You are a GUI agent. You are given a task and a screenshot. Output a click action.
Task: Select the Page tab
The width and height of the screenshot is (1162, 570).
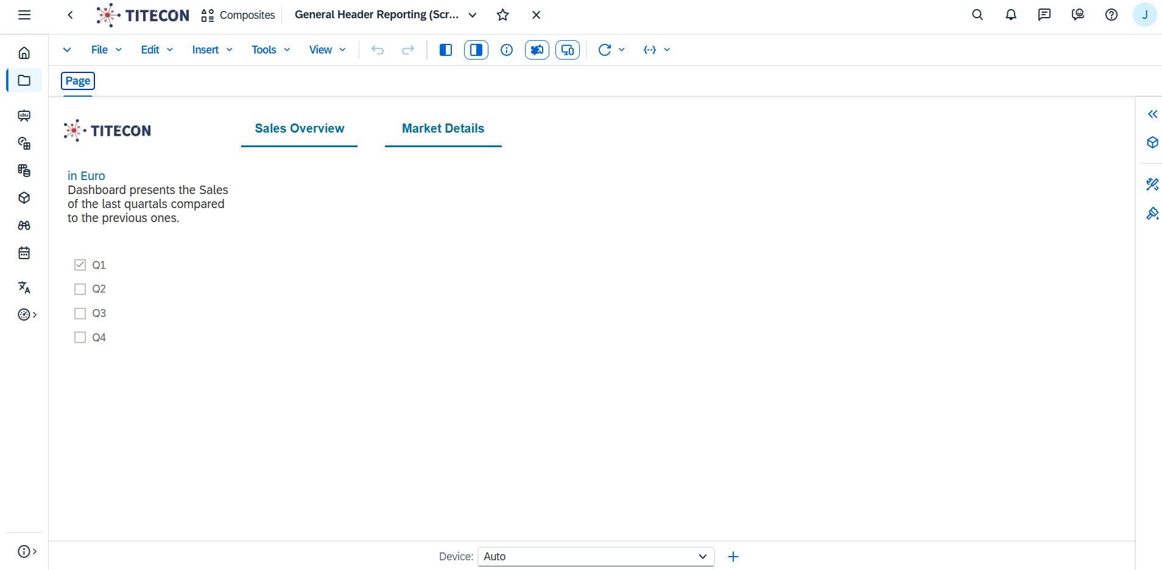click(x=78, y=81)
